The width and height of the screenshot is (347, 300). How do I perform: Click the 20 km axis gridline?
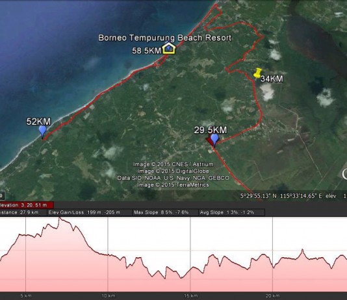272,255
